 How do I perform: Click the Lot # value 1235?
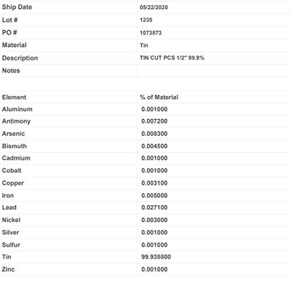coord(146,20)
